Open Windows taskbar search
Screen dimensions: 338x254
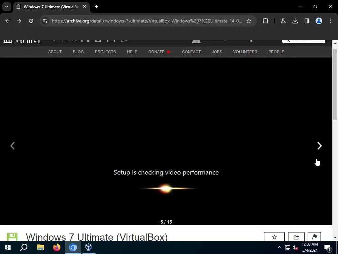[x=24, y=247]
